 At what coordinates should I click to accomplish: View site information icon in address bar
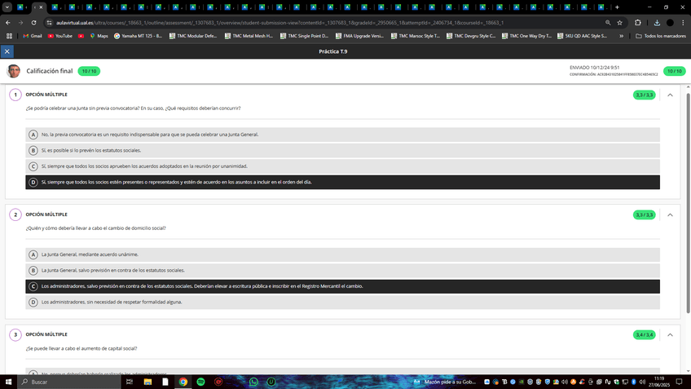50,23
